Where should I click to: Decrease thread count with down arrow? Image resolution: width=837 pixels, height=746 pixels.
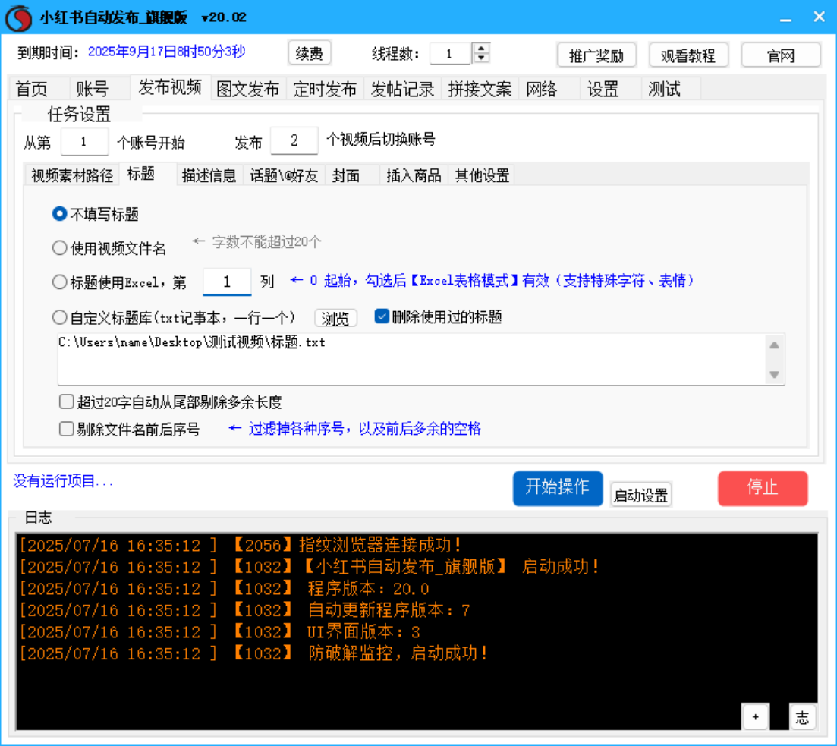tap(482, 58)
